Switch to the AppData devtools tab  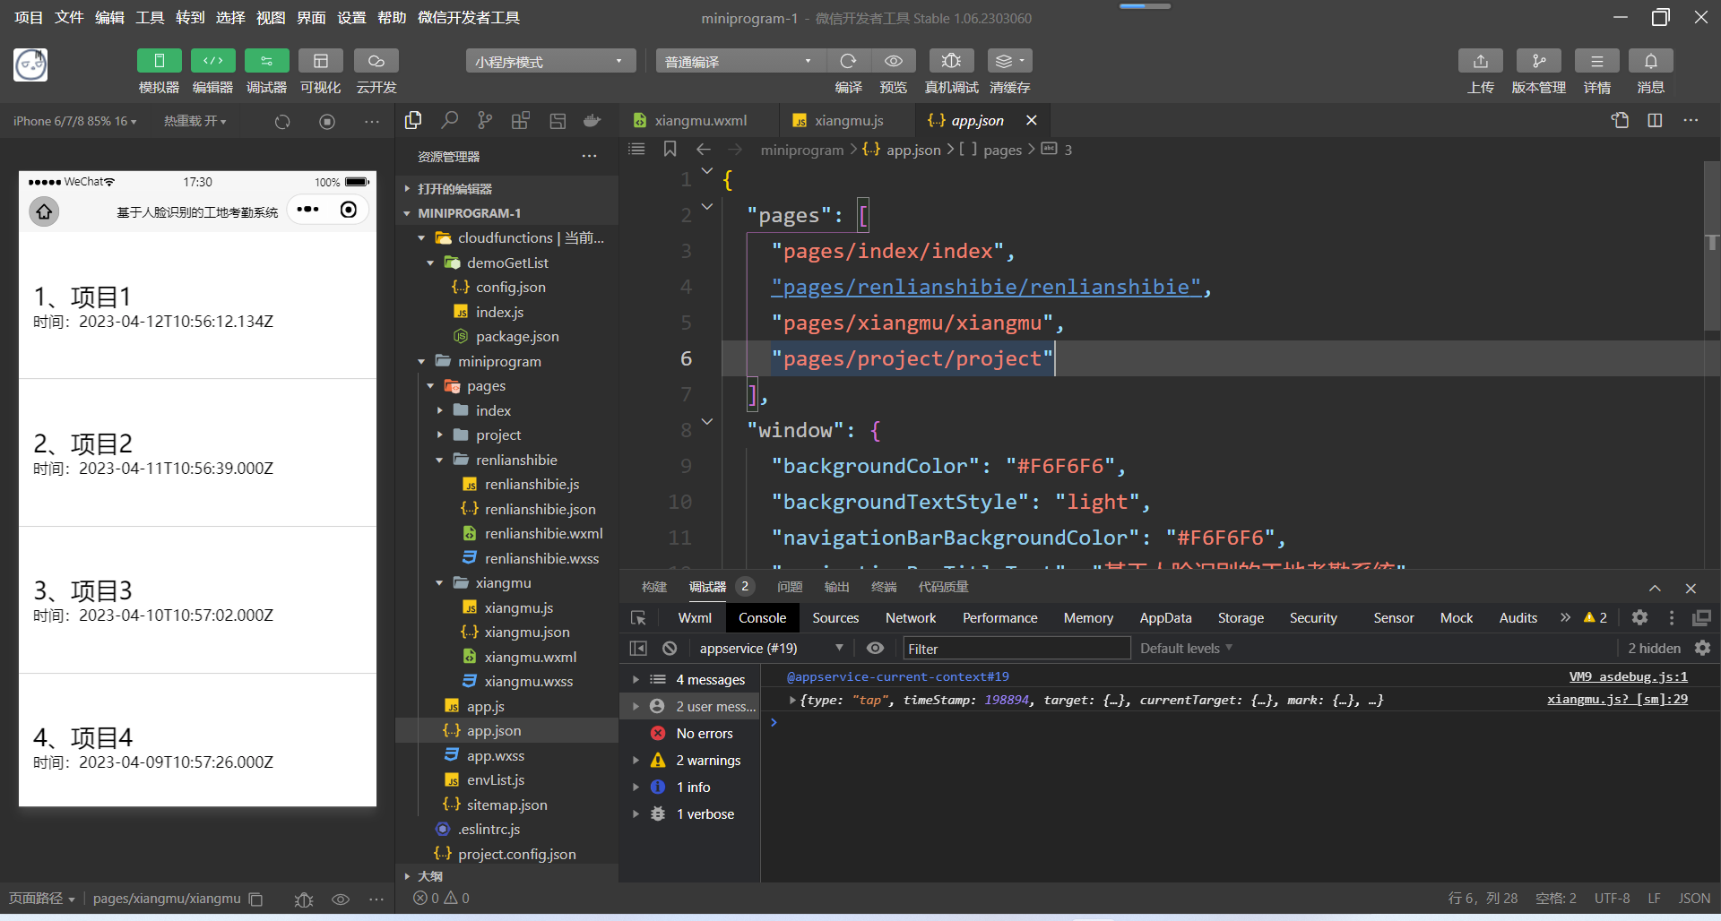[1165, 618]
